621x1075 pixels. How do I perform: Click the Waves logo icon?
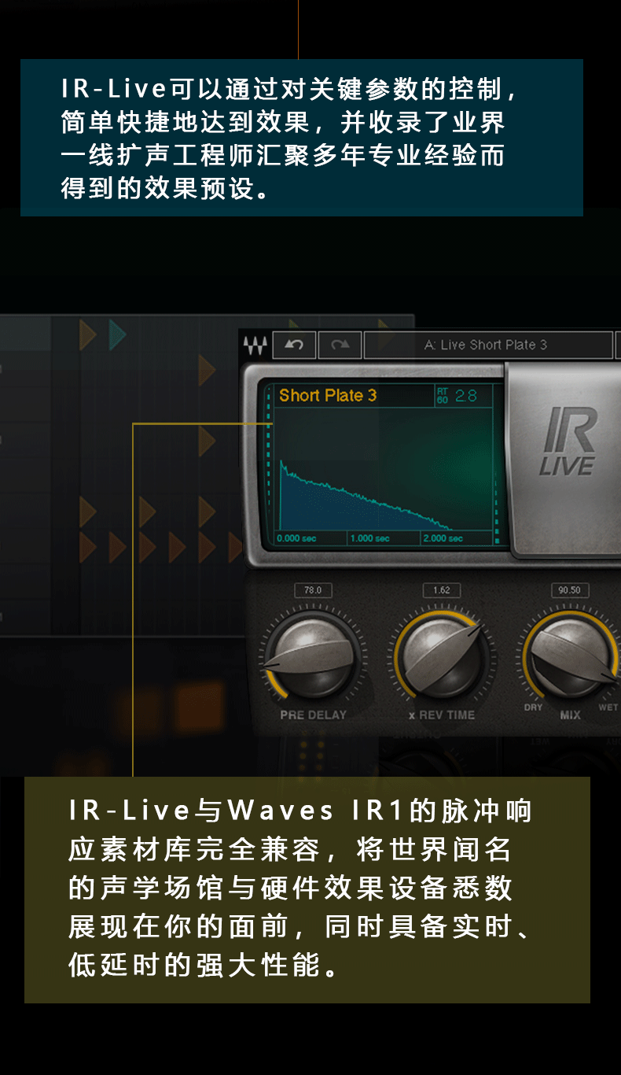coord(255,345)
